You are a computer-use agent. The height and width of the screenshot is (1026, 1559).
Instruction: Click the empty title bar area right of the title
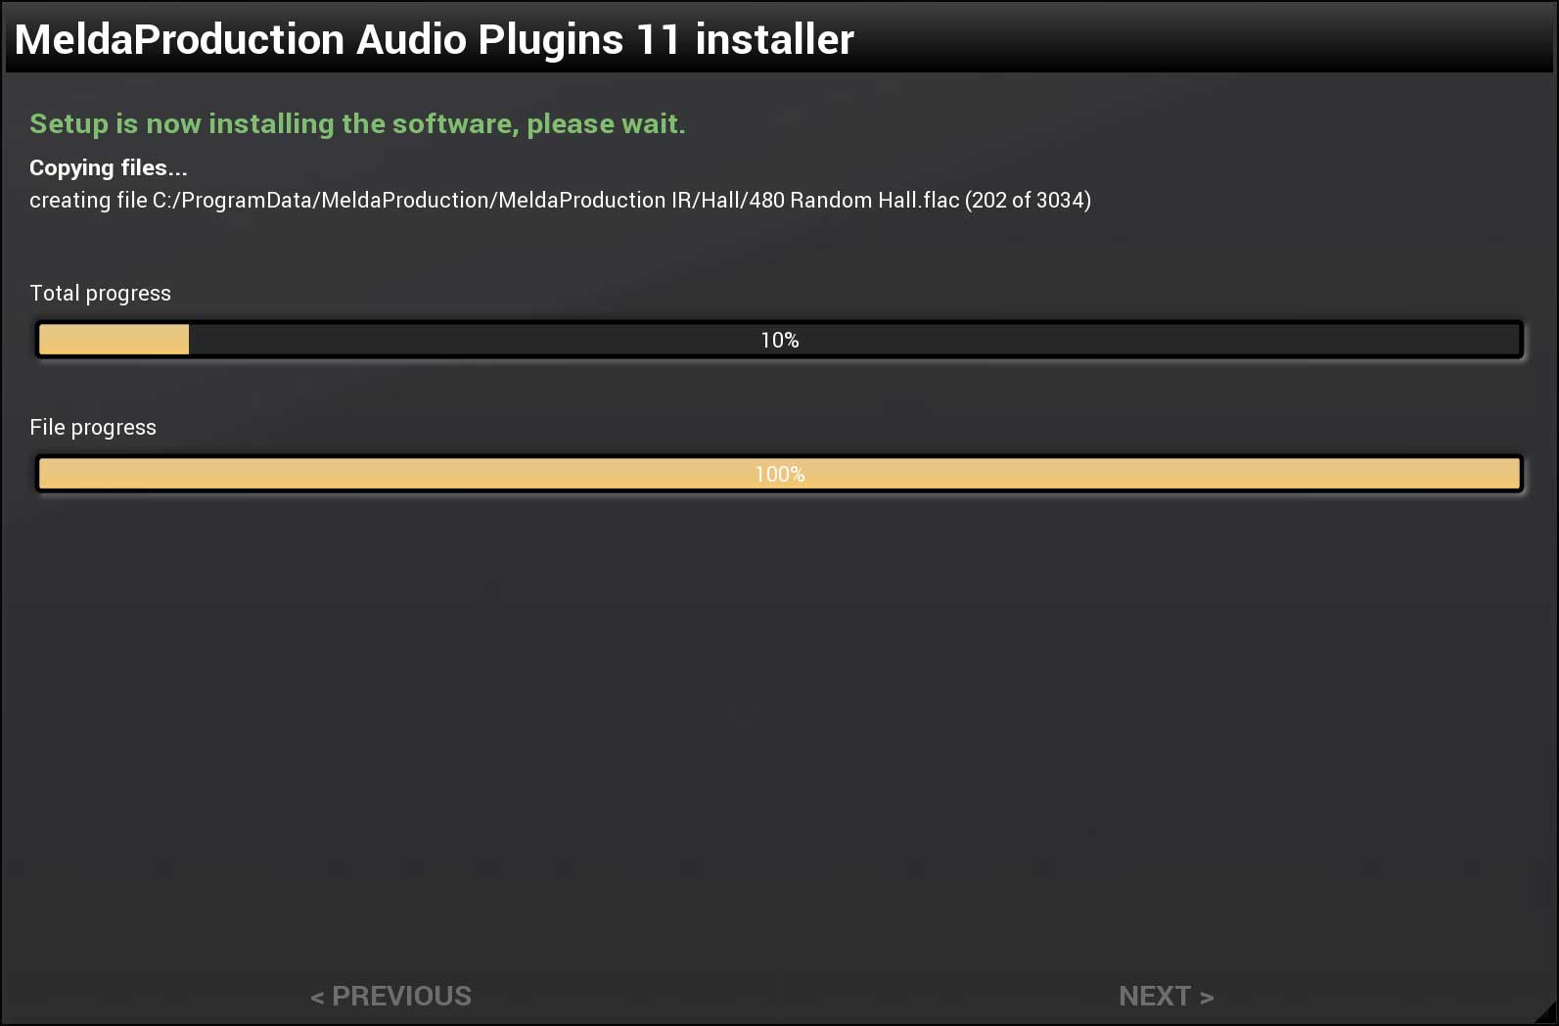[1204, 39]
